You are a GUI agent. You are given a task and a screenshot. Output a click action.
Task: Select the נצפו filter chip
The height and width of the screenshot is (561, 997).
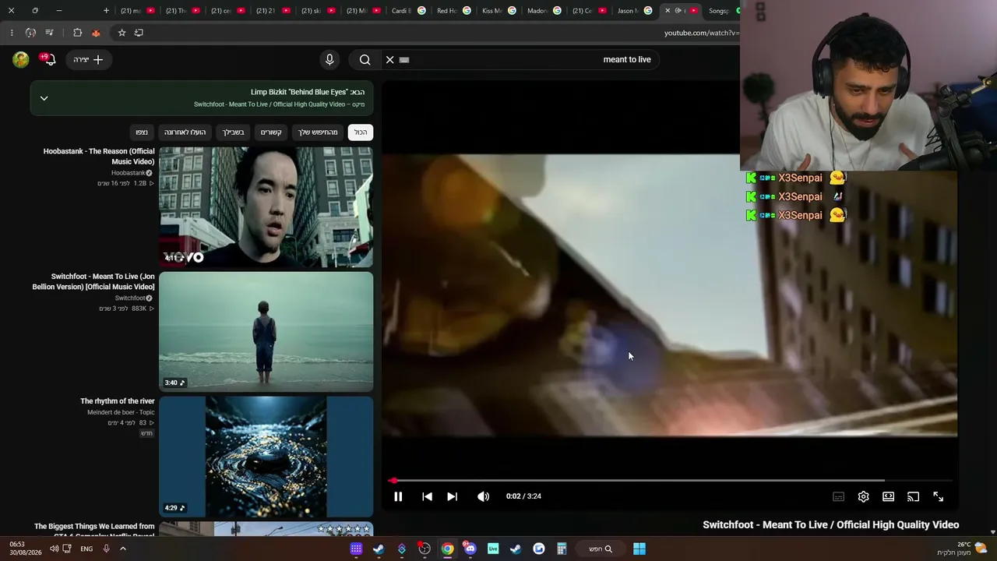[142, 132]
